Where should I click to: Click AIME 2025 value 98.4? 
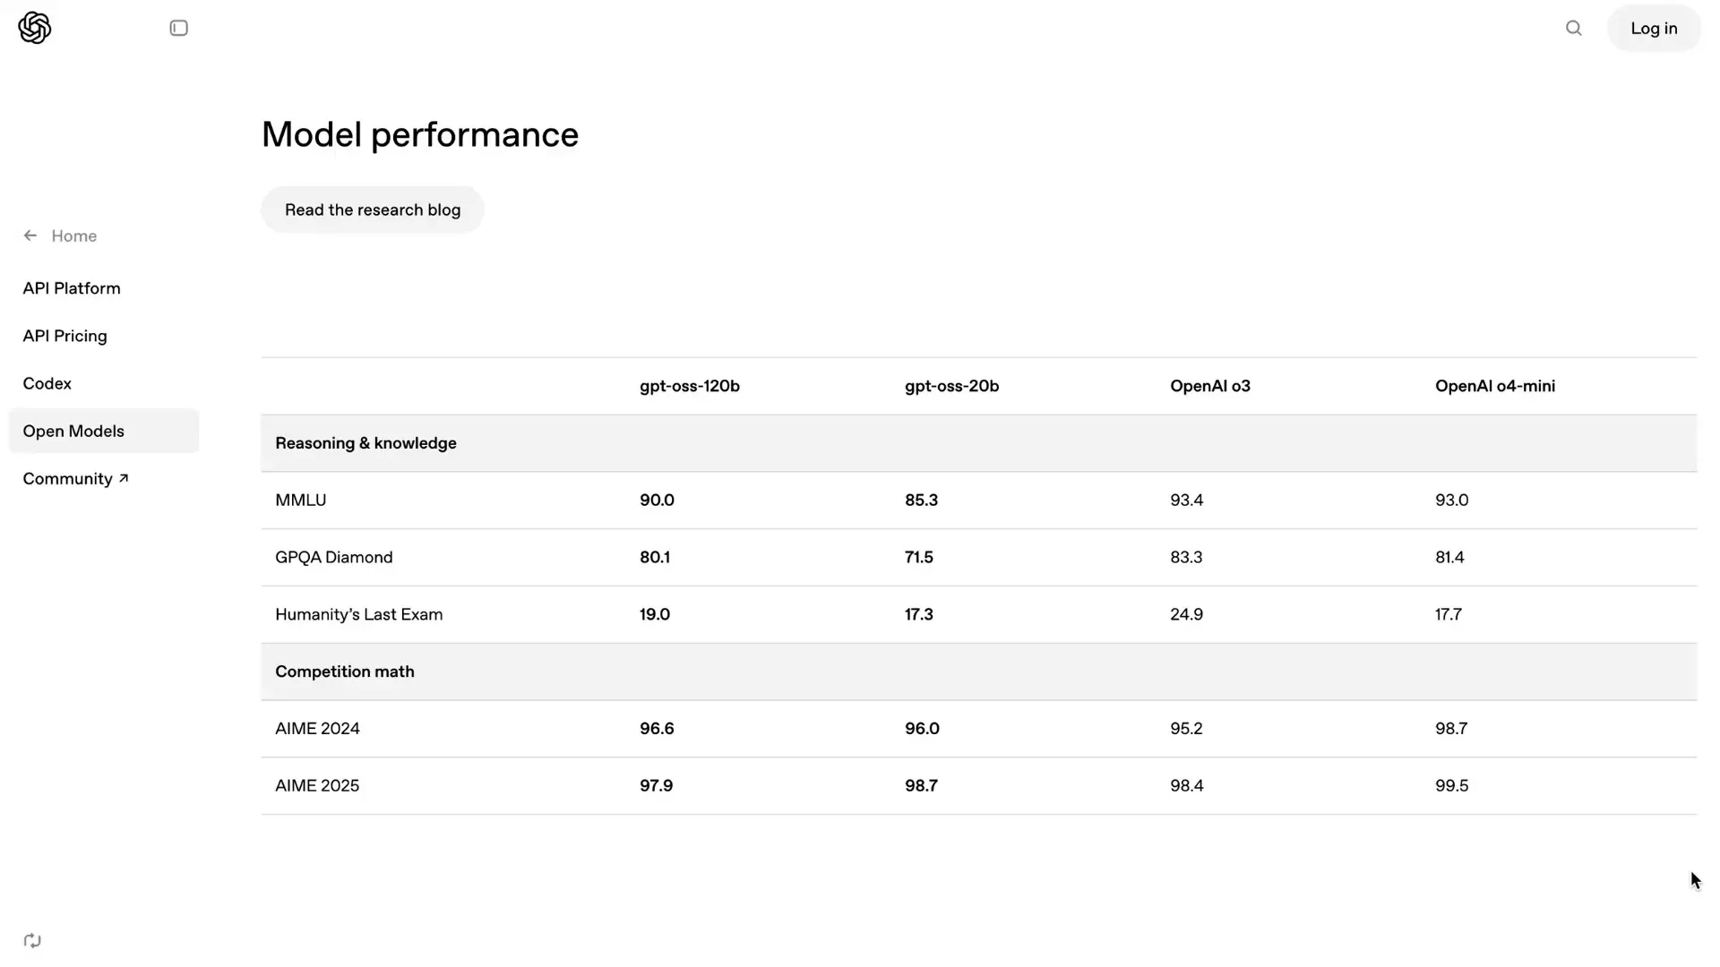1187,785
